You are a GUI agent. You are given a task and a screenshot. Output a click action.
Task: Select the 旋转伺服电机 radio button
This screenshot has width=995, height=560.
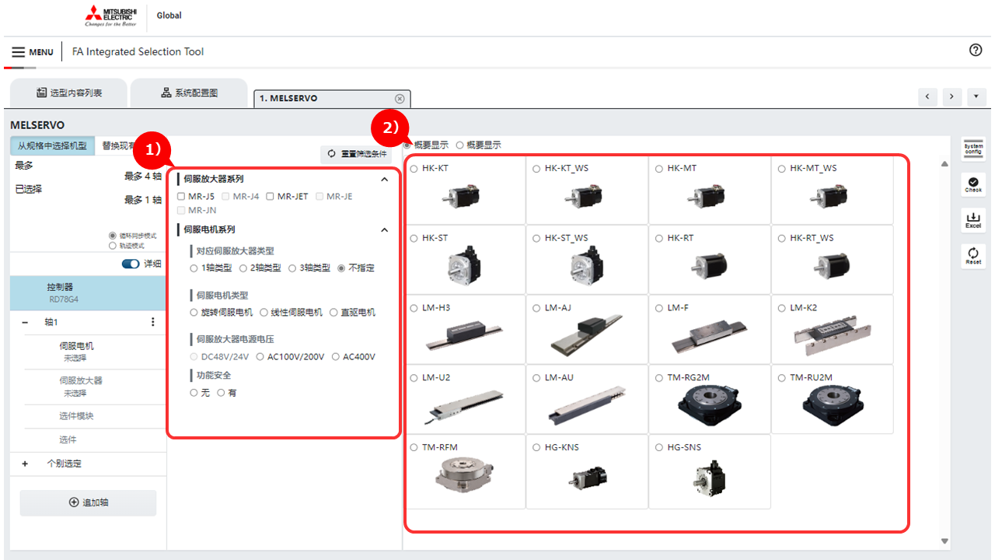coord(194,313)
